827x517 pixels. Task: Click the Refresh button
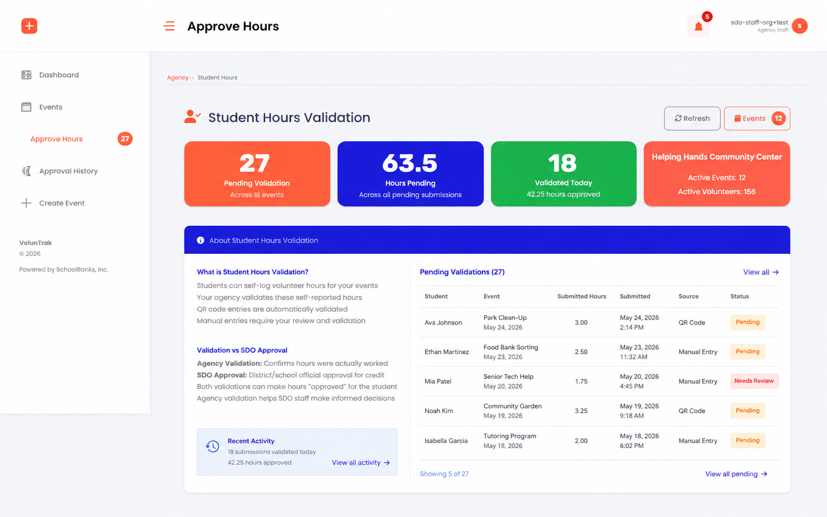[x=692, y=118]
